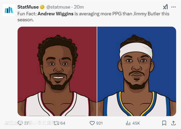
Task: View post analytics showing 45K
Action: [x=128, y=123]
